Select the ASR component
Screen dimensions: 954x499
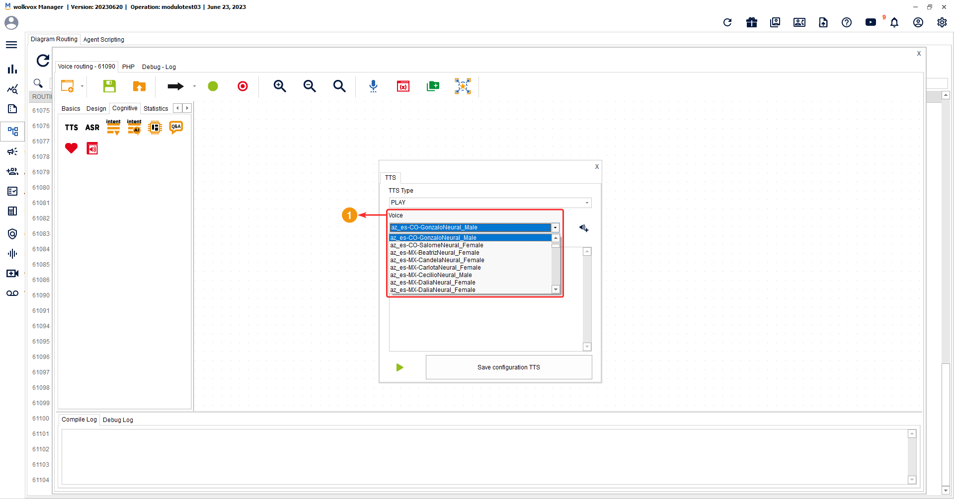pos(92,128)
